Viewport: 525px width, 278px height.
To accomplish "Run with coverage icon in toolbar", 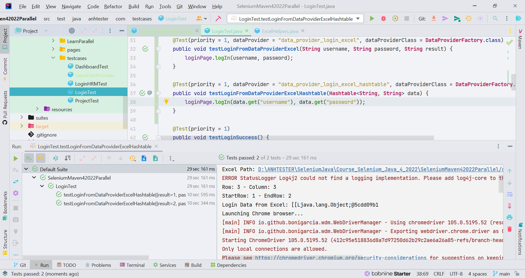I will click(395, 19).
